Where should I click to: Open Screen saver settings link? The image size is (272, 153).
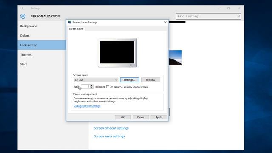(109, 136)
